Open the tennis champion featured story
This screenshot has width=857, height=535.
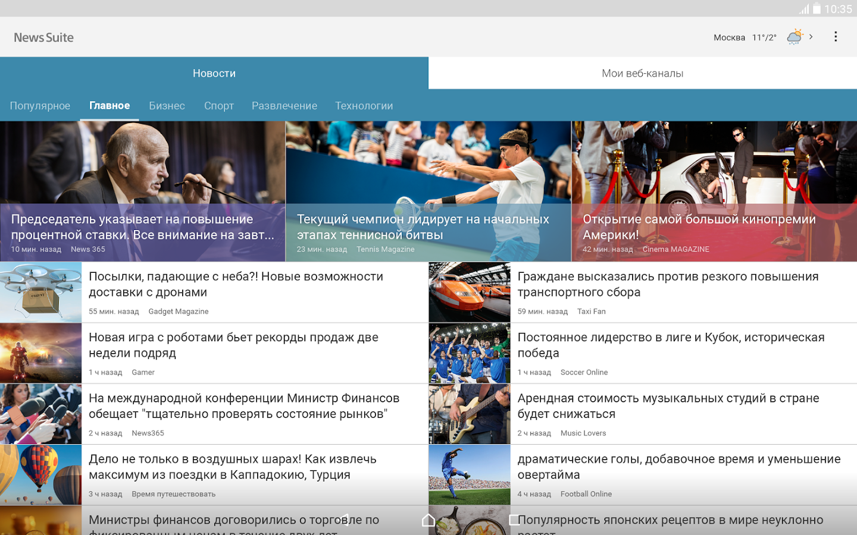point(428,191)
